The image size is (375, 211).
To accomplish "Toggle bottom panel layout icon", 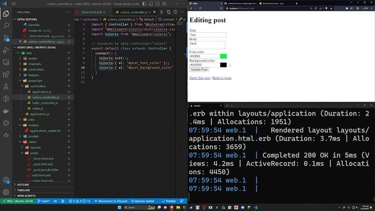I will click(151, 4).
